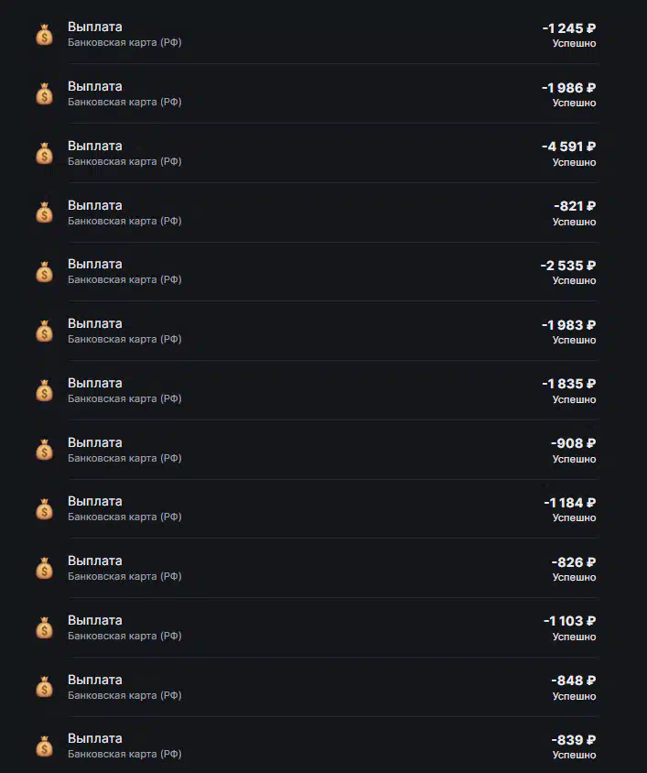Open Выплата title in -826 ₽ row

point(95,561)
